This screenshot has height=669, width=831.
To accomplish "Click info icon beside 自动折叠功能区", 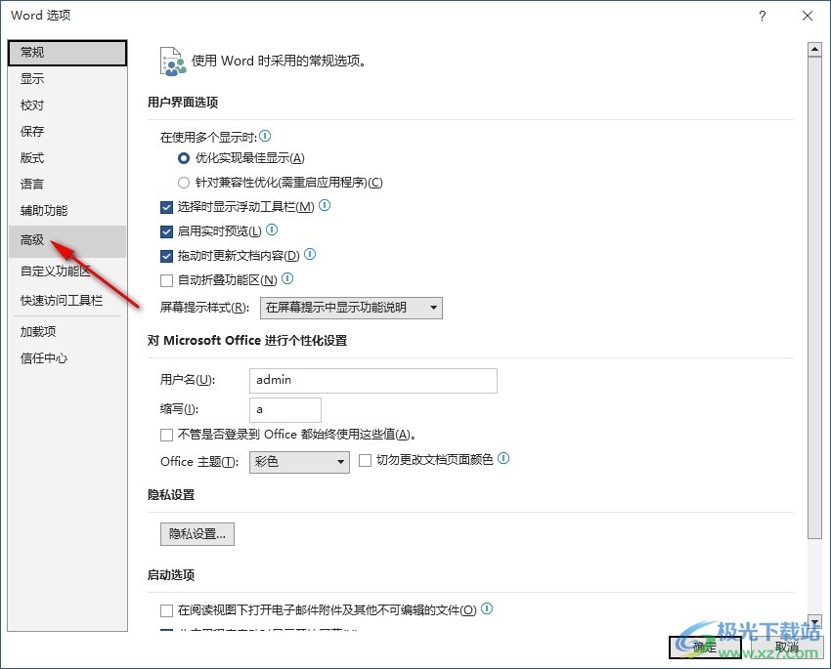I will (287, 278).
